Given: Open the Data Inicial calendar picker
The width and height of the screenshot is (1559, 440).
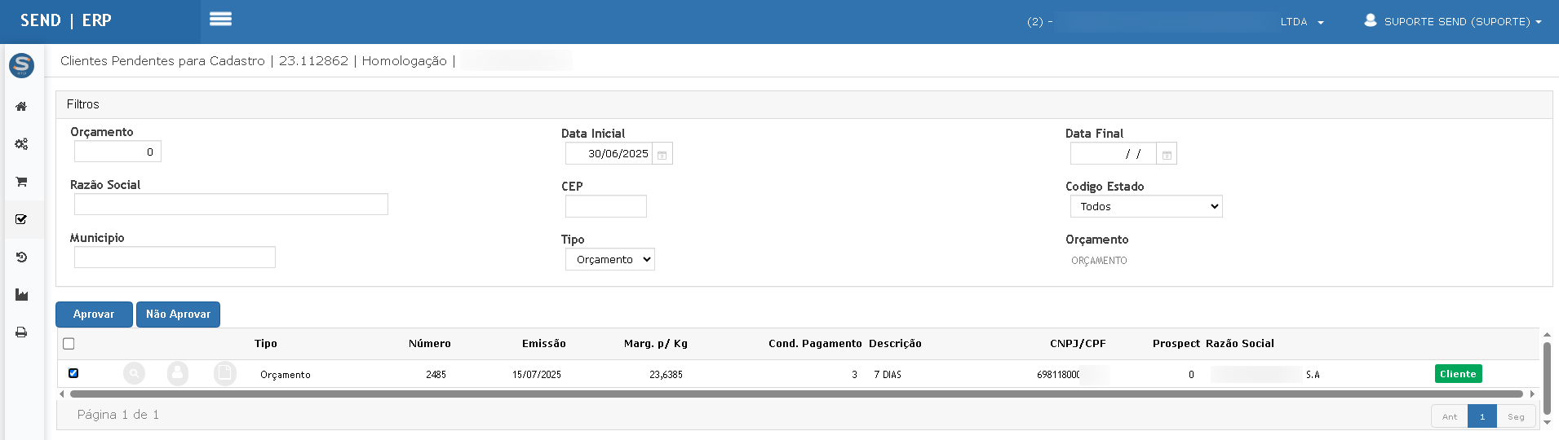Looking at the screenshot, I should 662,154.
